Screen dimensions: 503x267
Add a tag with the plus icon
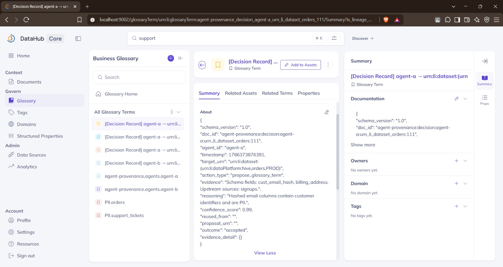456,206
